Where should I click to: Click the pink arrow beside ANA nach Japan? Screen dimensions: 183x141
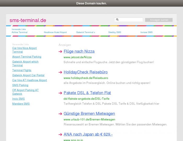(x=60, y=134)
